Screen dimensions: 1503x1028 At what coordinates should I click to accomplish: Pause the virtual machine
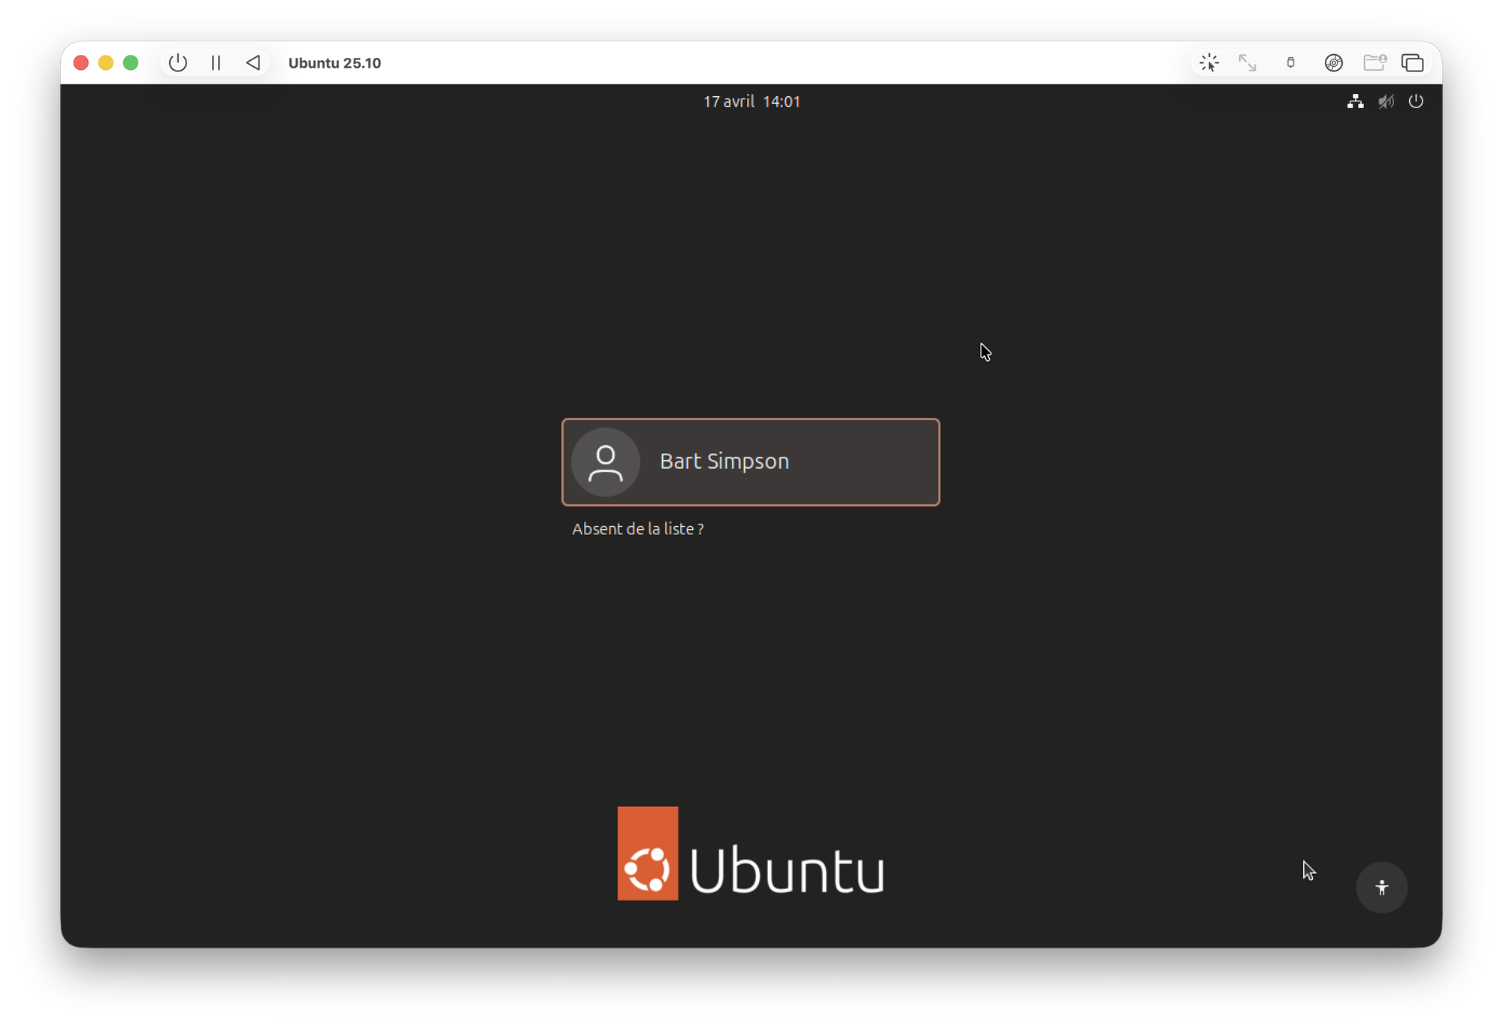216,63
